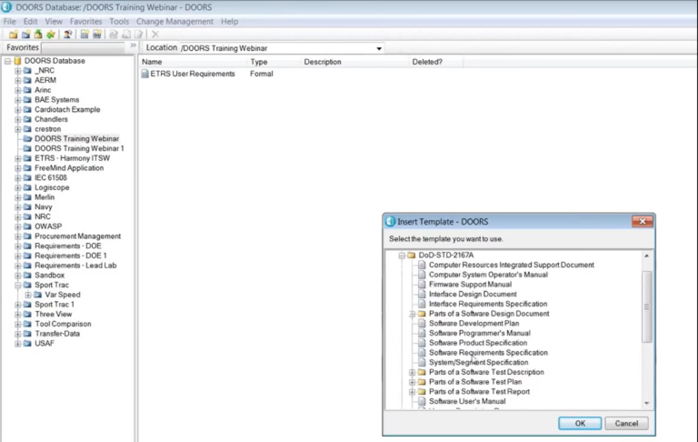Expand the AERM folder node
The height and width of the screenshot is (442, 698).
click(17, 81)
